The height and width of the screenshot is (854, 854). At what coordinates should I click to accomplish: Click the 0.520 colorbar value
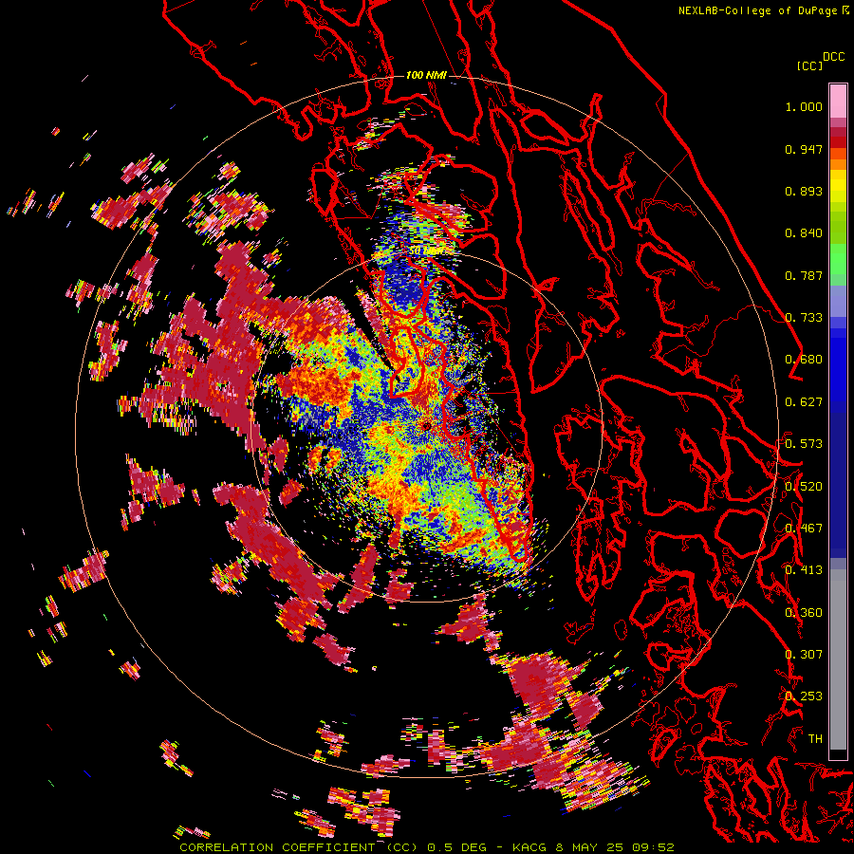click(804, 486)
